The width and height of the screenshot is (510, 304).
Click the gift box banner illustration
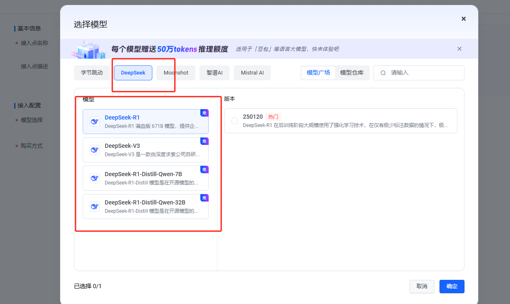click(89, 50)
